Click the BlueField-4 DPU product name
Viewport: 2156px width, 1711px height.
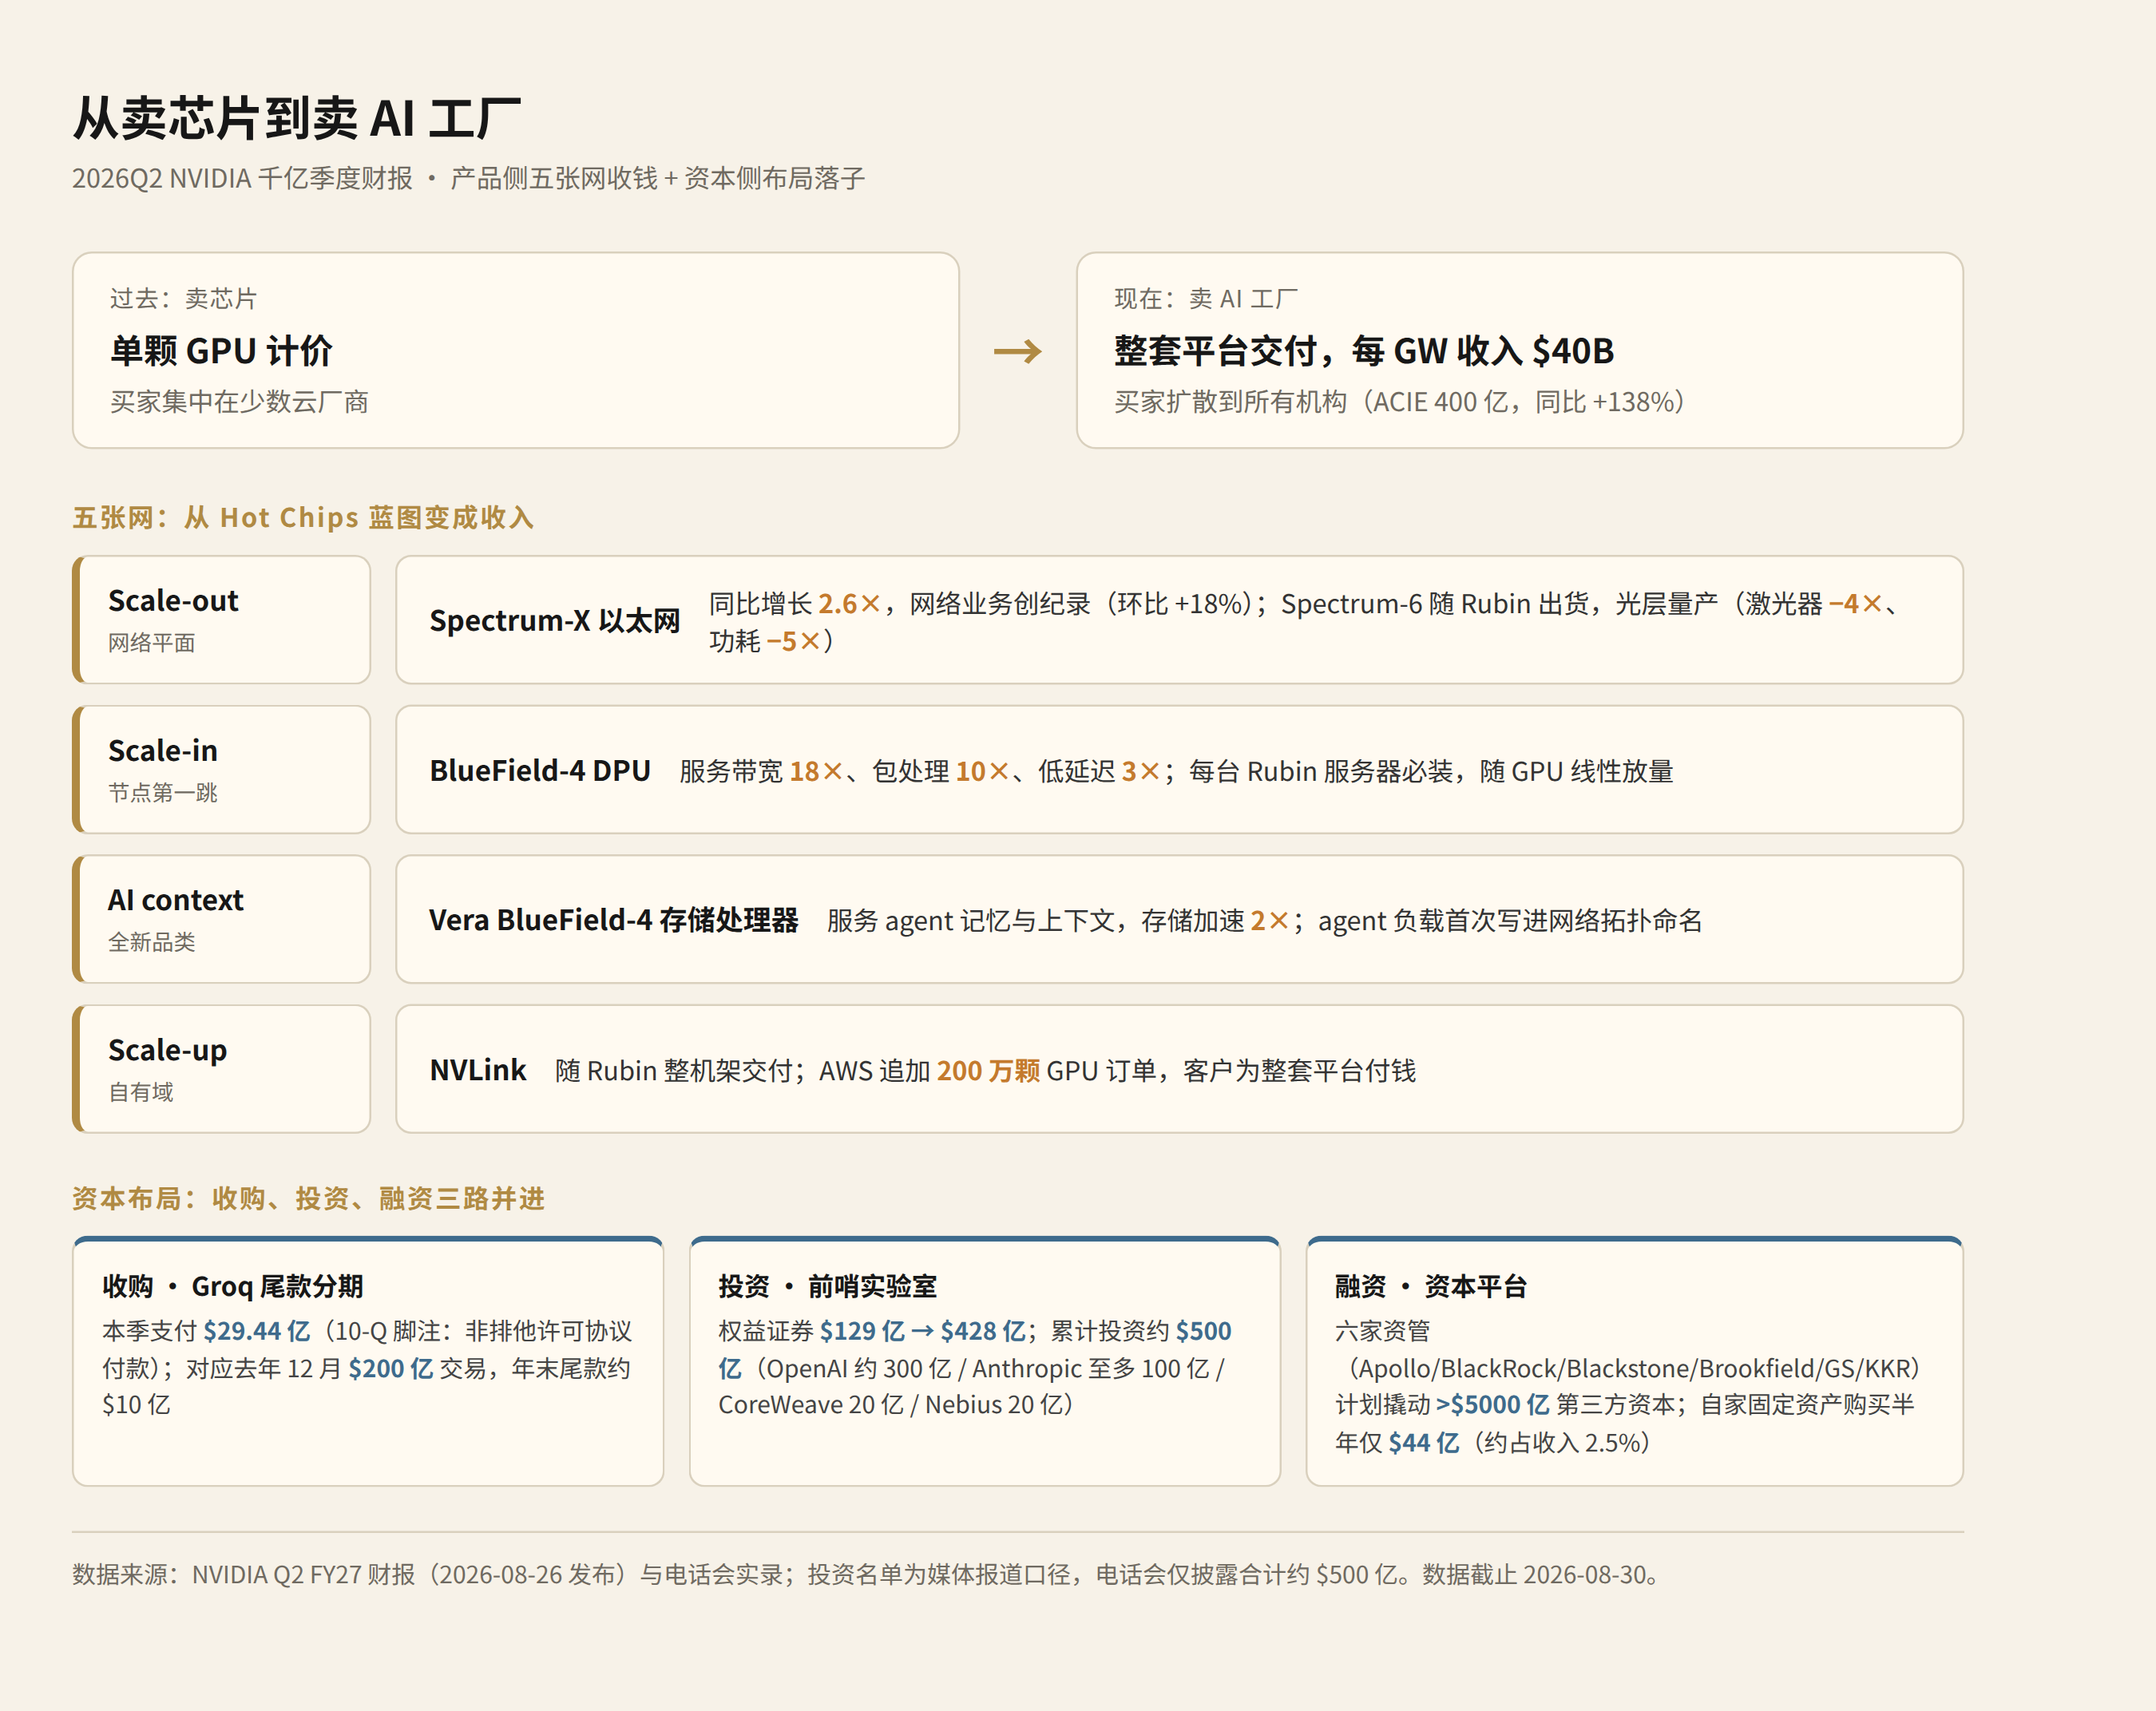[540, 771]
